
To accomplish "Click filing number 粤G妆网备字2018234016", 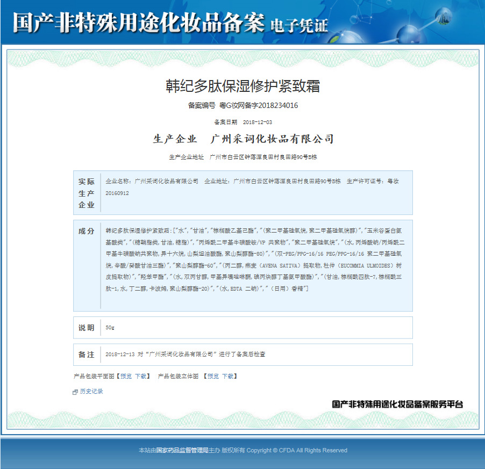I will [259, 105].
